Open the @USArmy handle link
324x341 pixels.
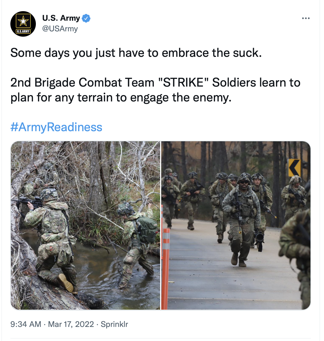(x=60, y=28)
